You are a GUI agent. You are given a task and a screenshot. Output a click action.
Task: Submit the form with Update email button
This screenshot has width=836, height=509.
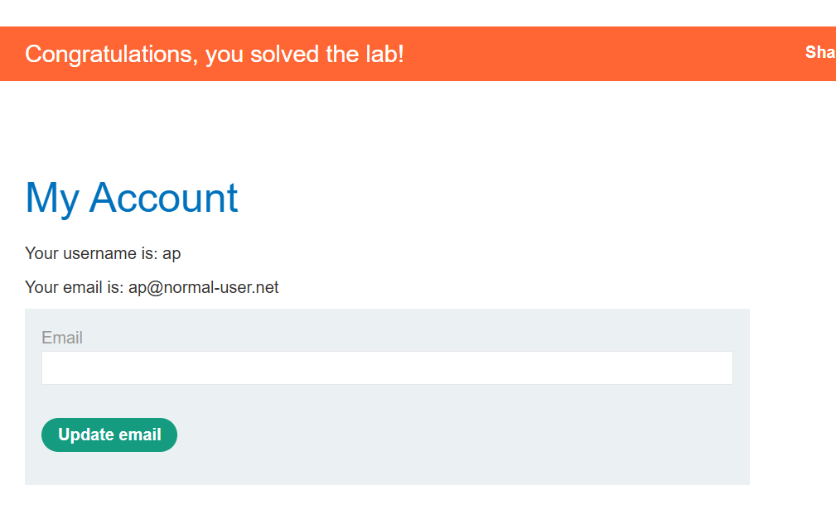[x=109, y=435]
